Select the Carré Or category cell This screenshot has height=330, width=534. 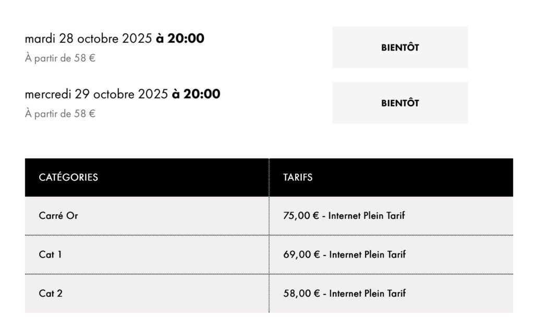(x=58, y=215)
